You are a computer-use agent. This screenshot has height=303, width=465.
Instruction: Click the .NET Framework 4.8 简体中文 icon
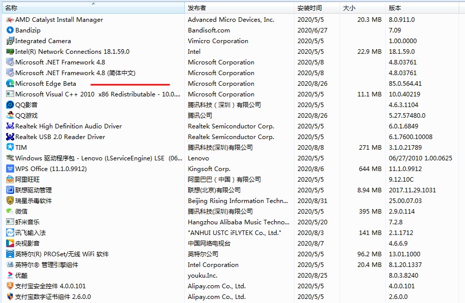(10, 73)
